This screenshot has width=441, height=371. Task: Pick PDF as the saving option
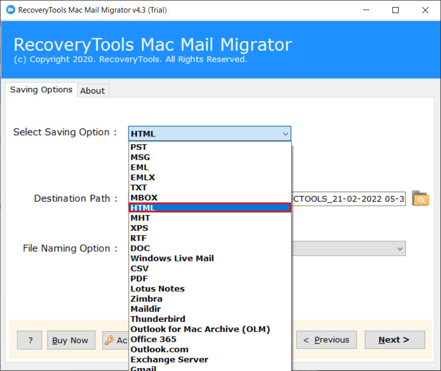[210, 279]
